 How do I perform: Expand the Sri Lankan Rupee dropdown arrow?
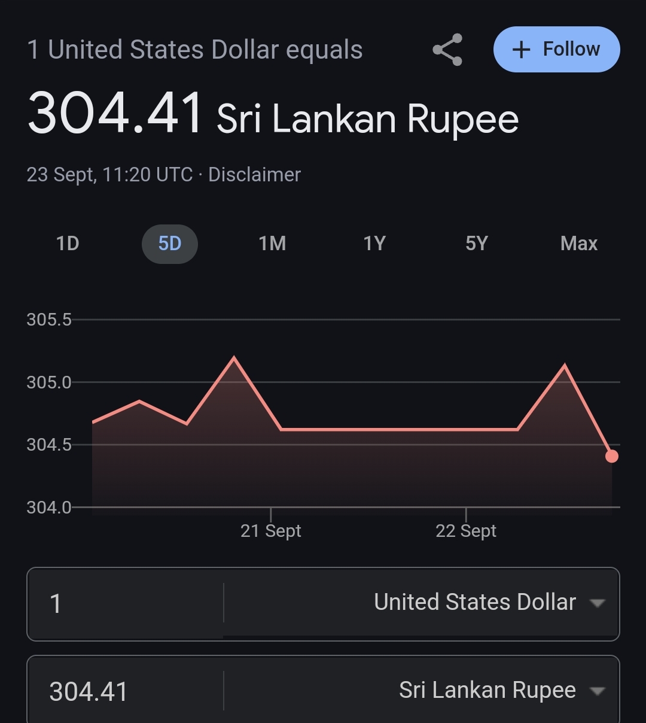597,691
